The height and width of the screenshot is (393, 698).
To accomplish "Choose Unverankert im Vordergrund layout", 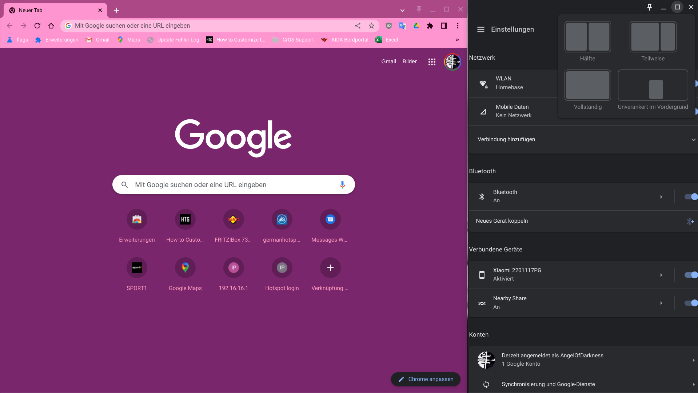I will pyautogui.click(x=653, y=86).
